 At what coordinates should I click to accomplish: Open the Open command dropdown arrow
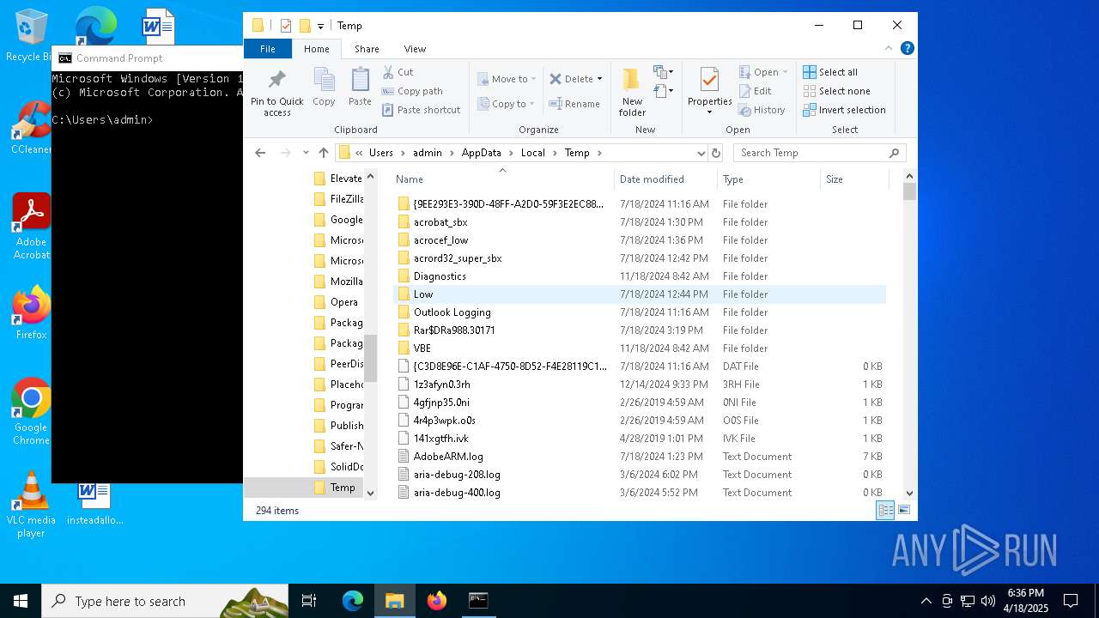click(785, 72)
